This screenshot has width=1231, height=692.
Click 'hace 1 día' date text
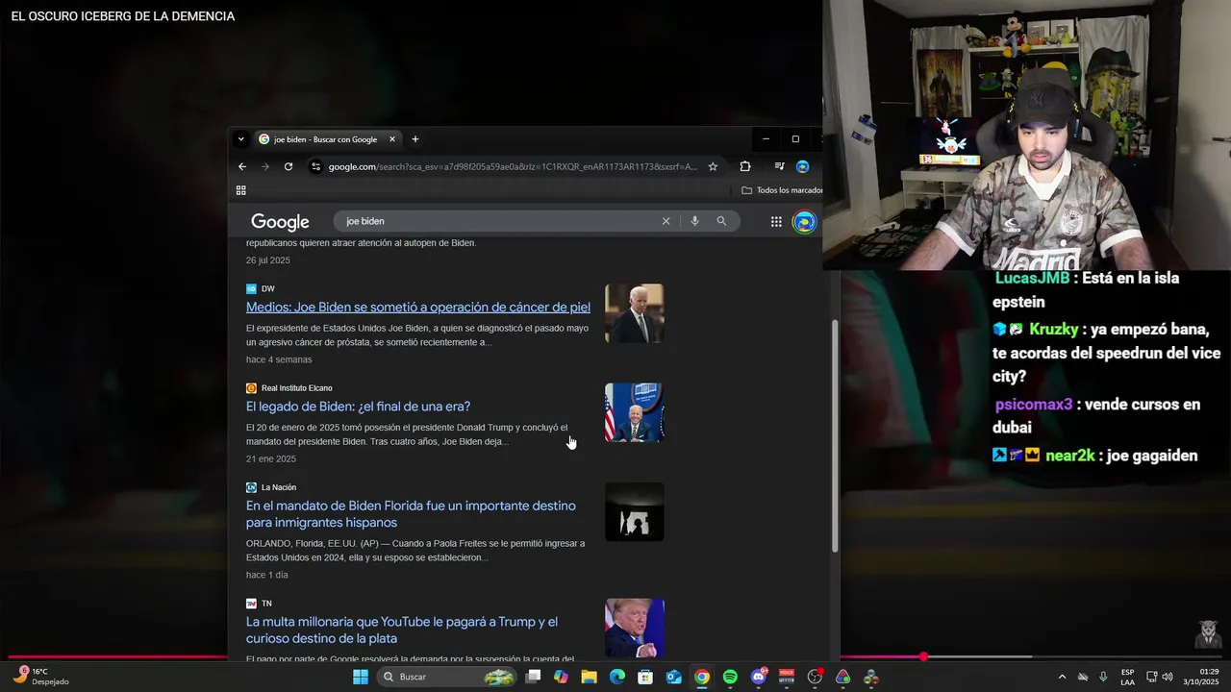[x=267, y=575]
